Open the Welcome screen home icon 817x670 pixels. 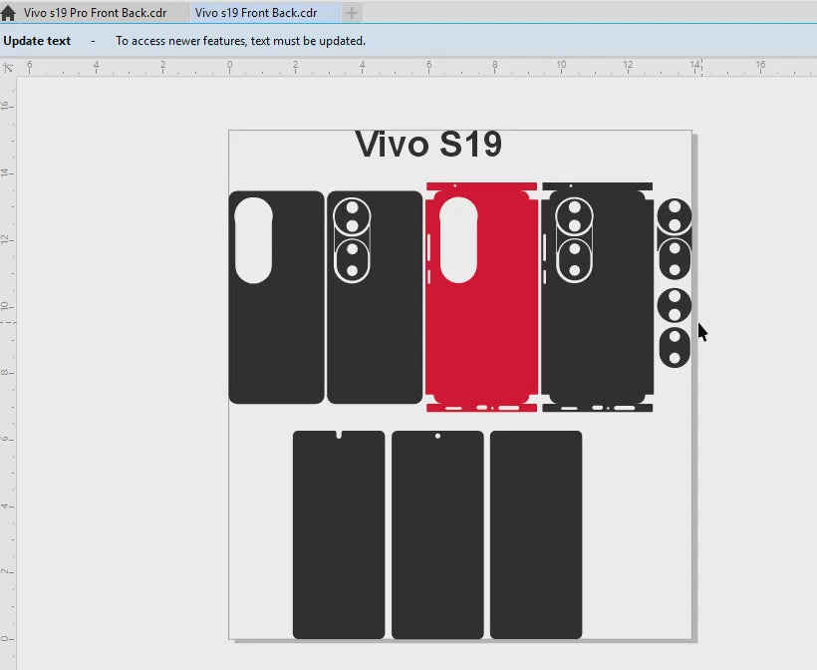[8, 13]
